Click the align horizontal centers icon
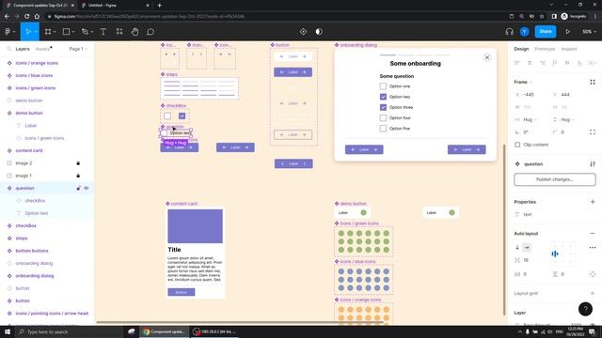This screenshot has width=602, height=338. point(530,63)
